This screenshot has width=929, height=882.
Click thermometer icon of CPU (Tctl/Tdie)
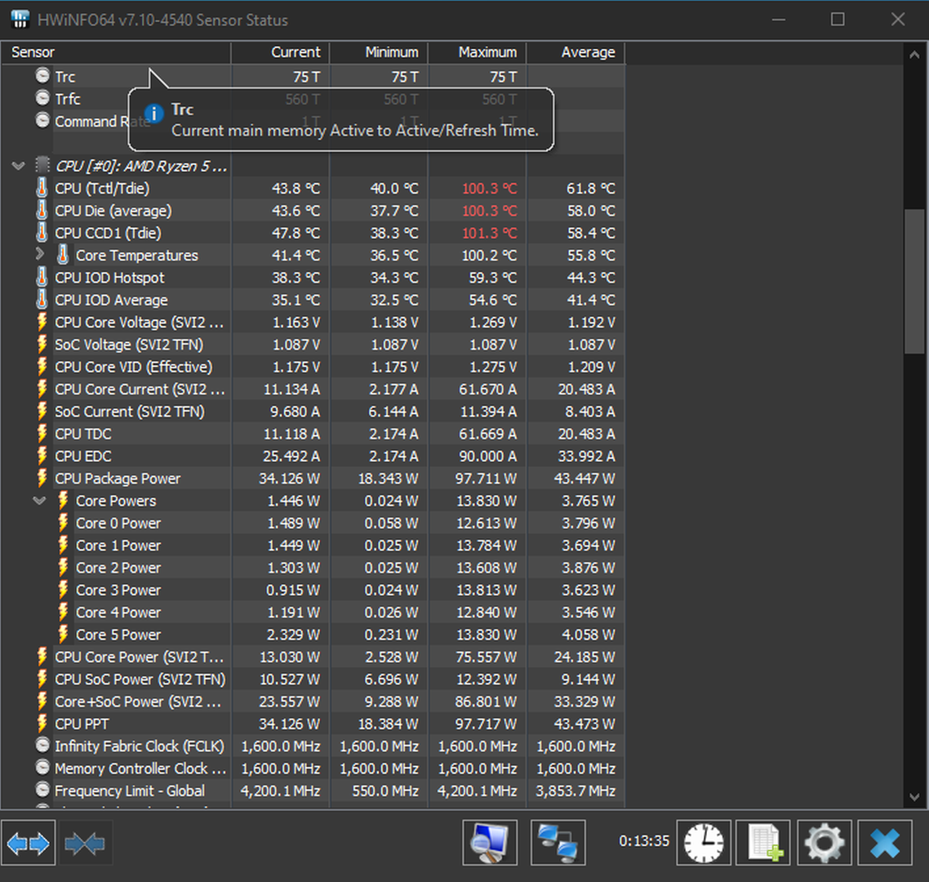coord(42,188)
